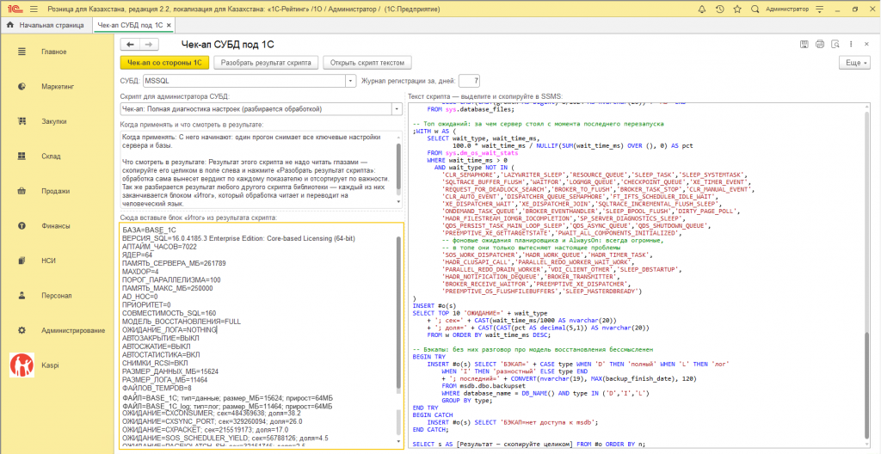Click the line MAXDOP=4

click(139, 272)
